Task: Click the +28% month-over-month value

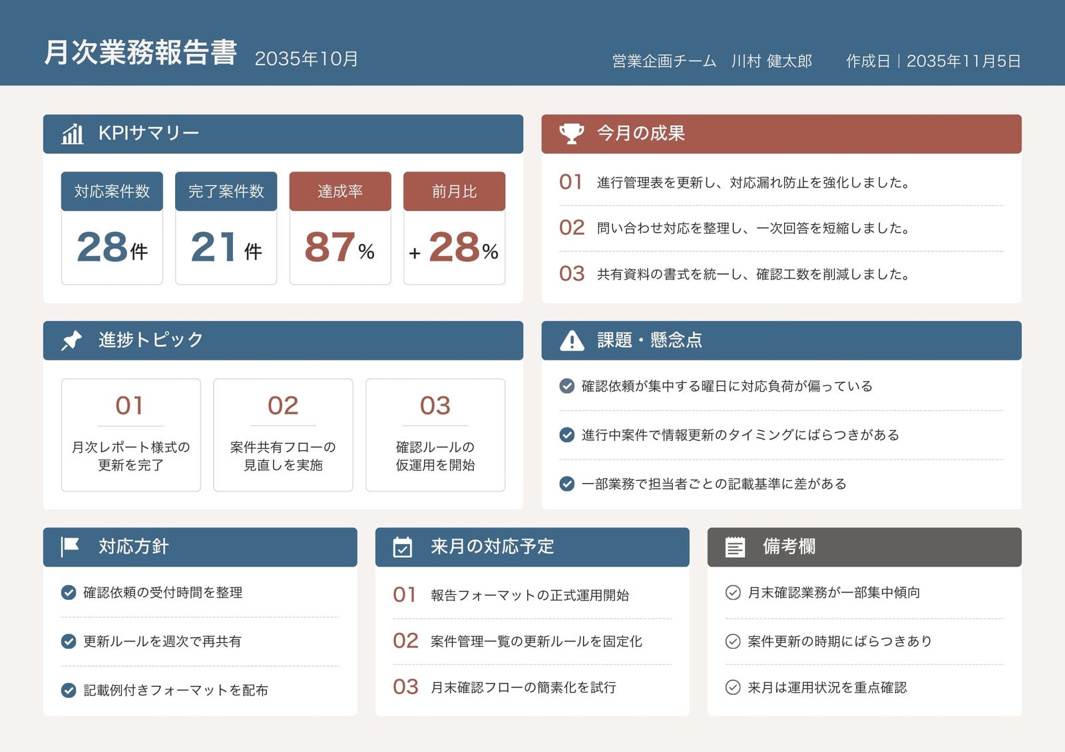Action: [453, 247]
